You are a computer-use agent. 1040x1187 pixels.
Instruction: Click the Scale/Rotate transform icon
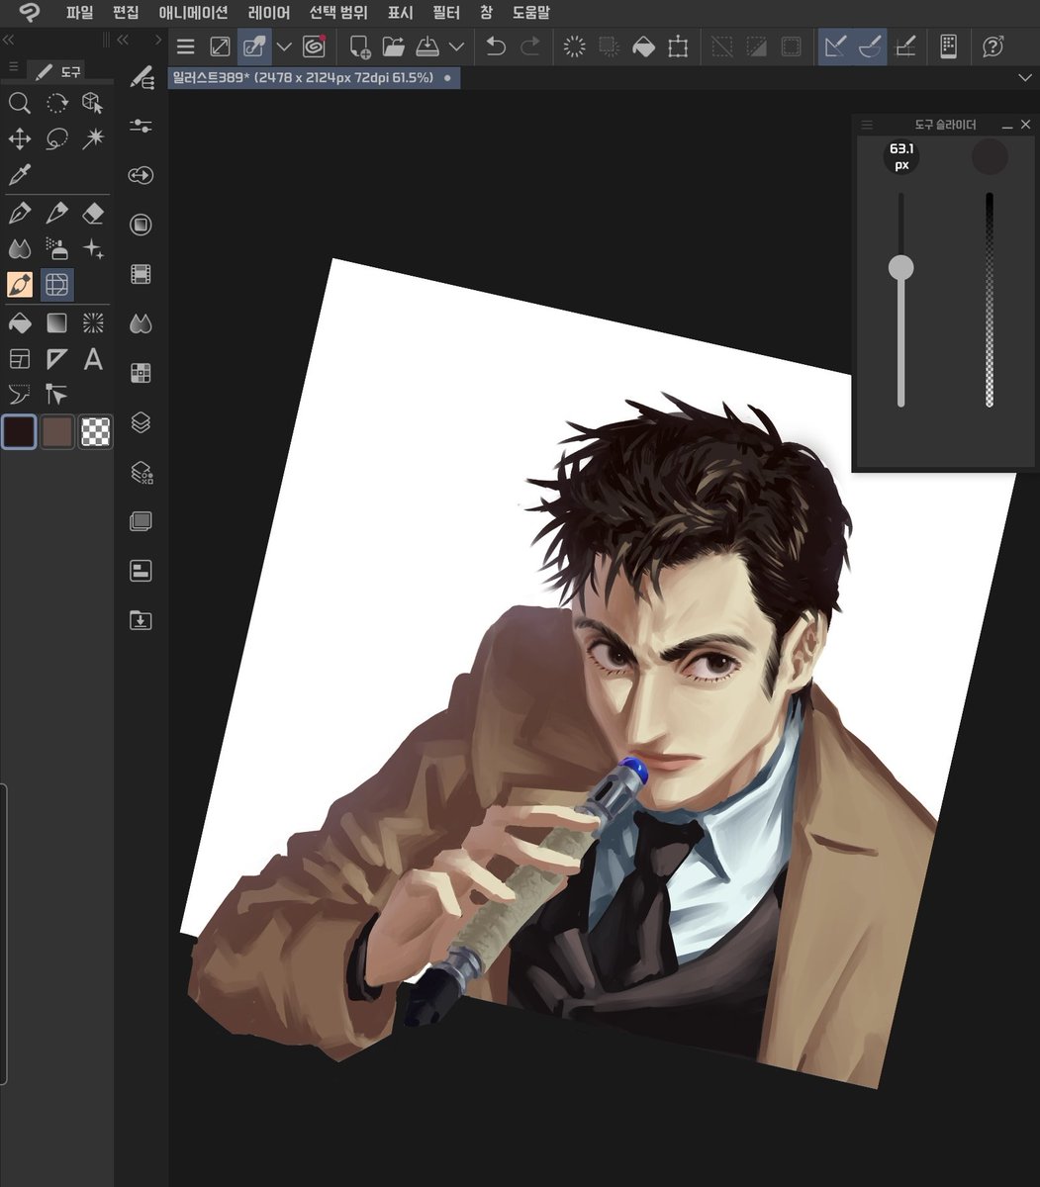pyautogui.click(x=678, y=46)
